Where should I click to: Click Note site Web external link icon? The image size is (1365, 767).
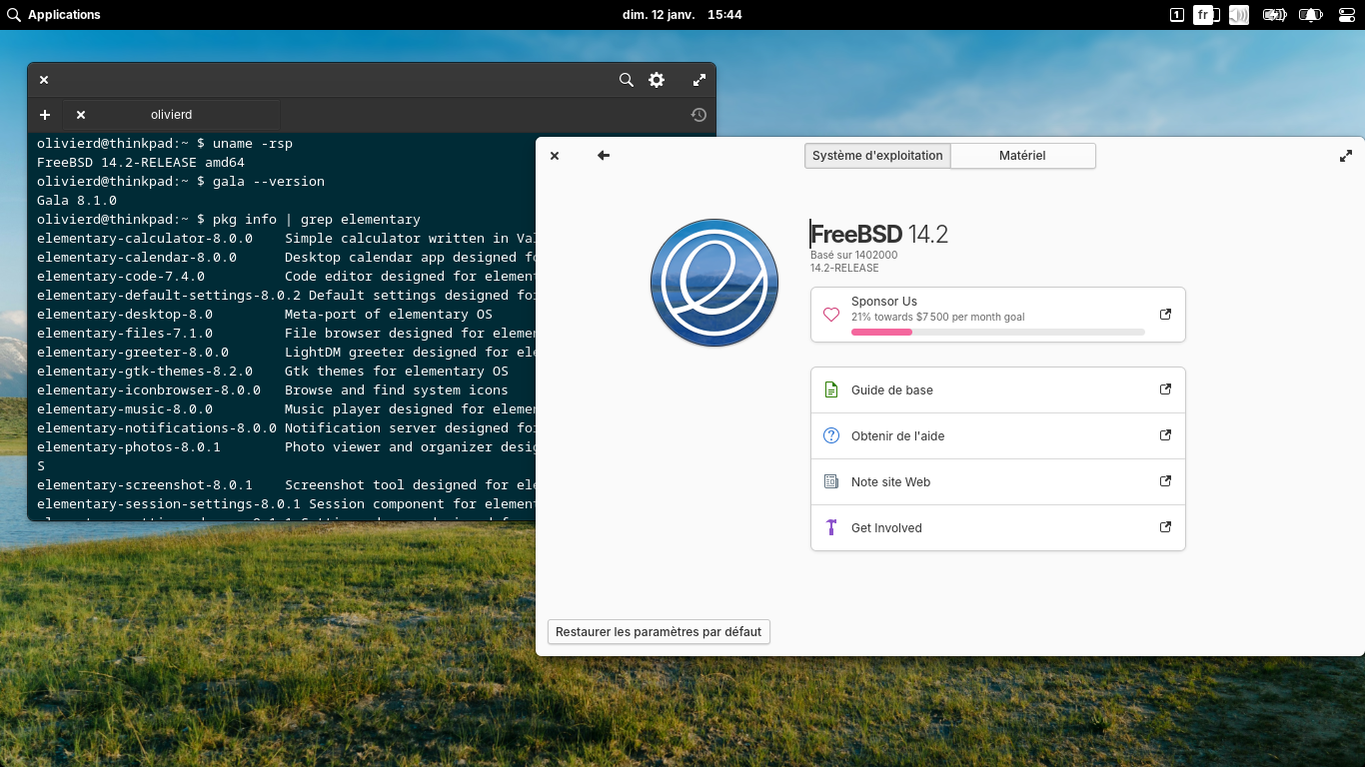click(x=1165, y=481)
